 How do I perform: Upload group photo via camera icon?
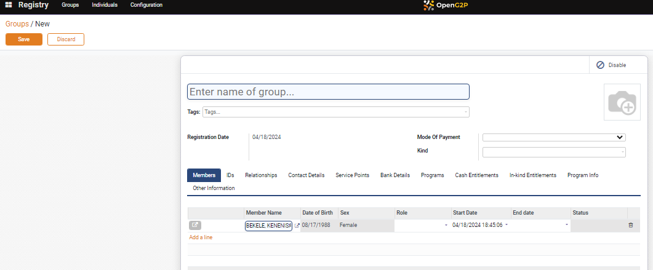[x=621, y=103]
